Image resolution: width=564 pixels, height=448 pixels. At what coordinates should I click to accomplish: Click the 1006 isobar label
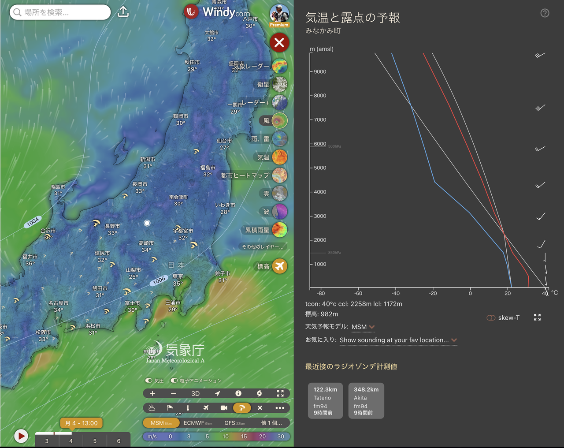click(x=159, y=280)
